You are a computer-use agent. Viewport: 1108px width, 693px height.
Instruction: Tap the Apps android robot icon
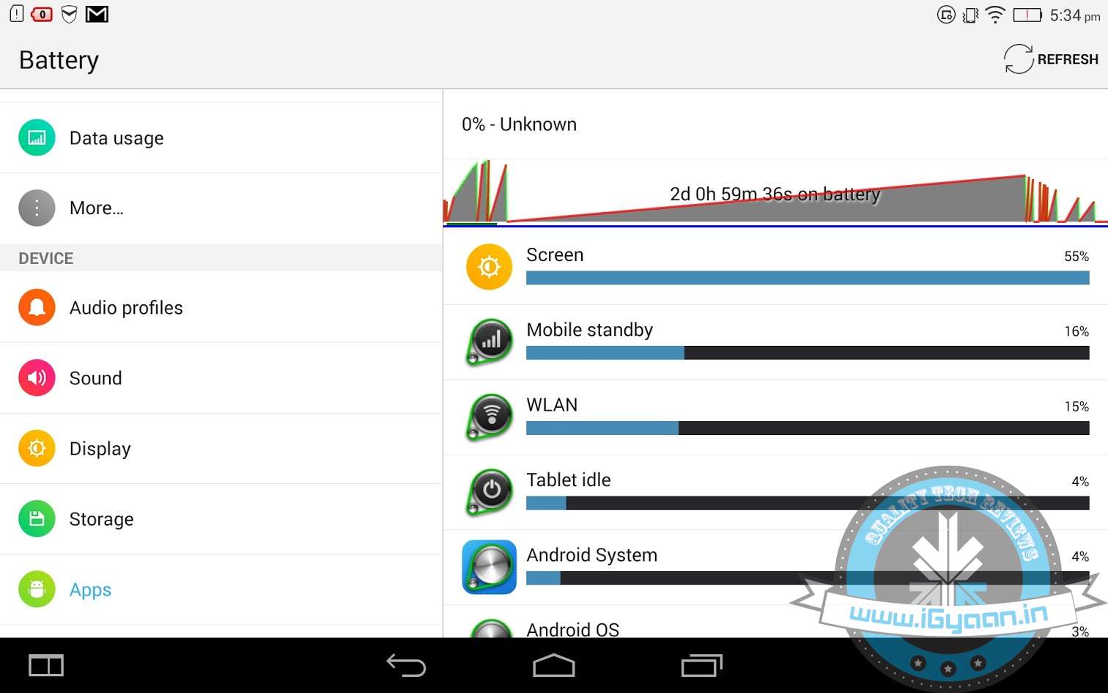click(x=37, y=590)
